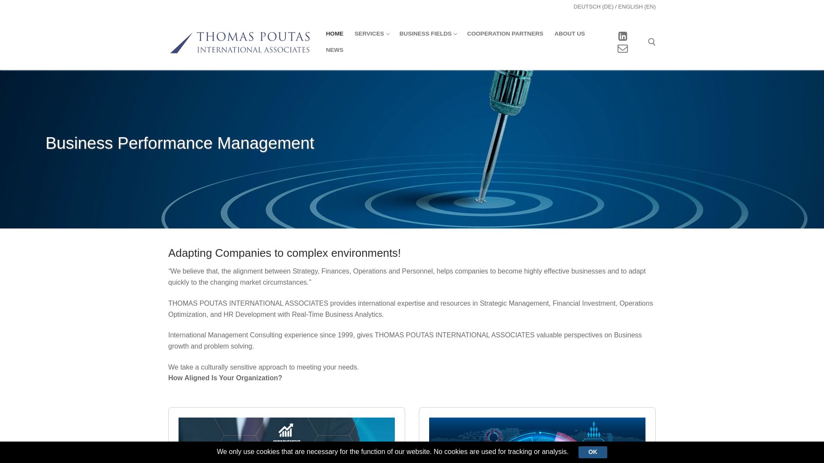Accept cookies with the OK button

(x=592, y=452)
